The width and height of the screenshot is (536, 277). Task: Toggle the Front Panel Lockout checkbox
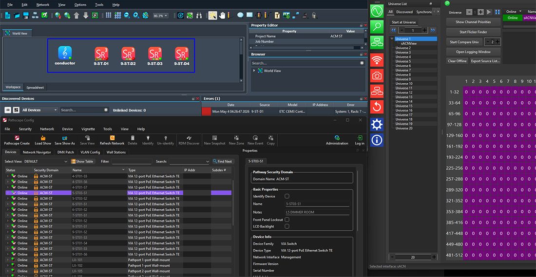(287, 219)
